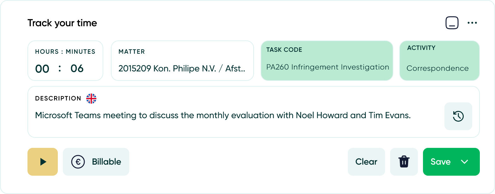495x194 pixels.
Task: Edit the minutes value 06
Action: point(77,69)
